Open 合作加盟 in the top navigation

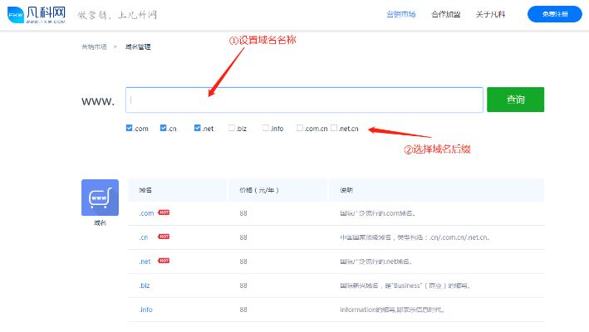(x=445, y=14)
